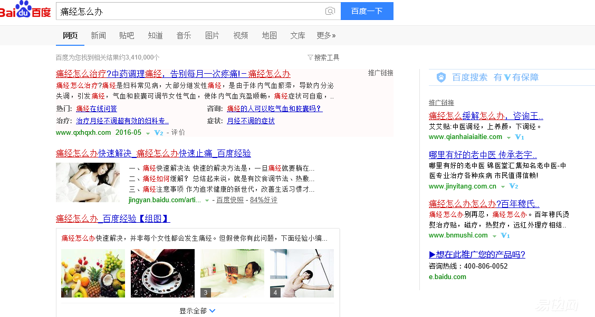Open 想在此推广您的产品吗? link

pos(477,254)
